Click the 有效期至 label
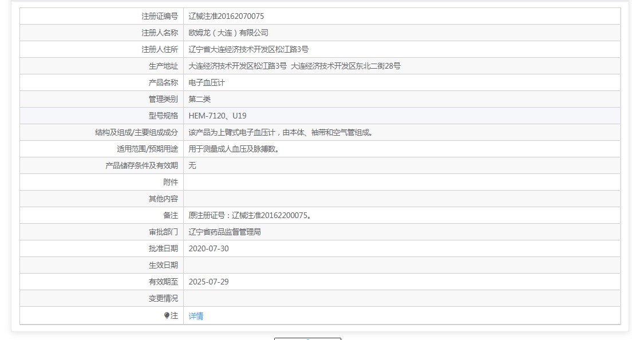The height and width of the screenshot is (340, 632). pos(163,282)
